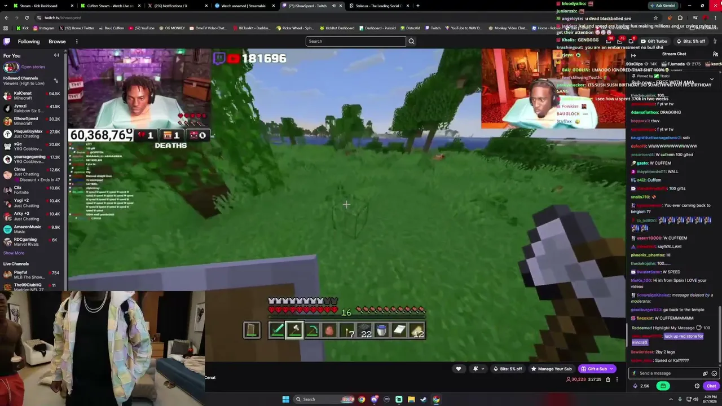This screenshot has height=406, width=722.
Task: Click the search magnifier button
Action: pos(411,41)
